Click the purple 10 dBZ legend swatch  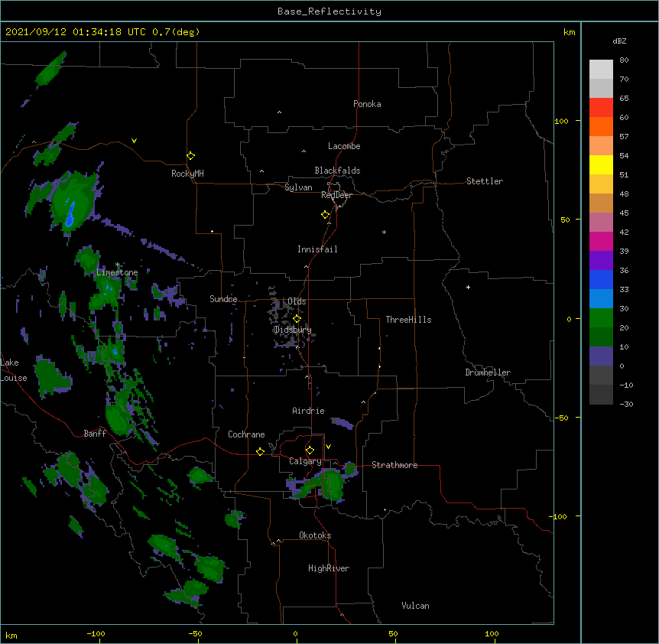(601, 356)
